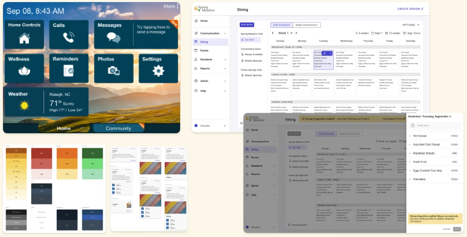467x237 pixels.
Task: Tap the Calls phone tile
Action: click(69, 34)
